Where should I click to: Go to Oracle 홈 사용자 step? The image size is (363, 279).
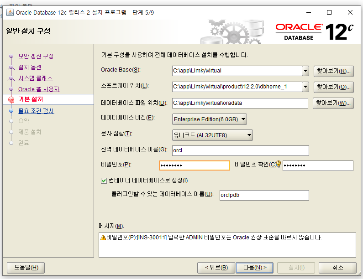39,89
